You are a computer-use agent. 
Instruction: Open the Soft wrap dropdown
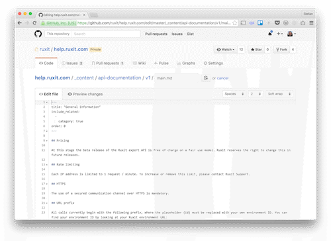click(x=279, y=94)
